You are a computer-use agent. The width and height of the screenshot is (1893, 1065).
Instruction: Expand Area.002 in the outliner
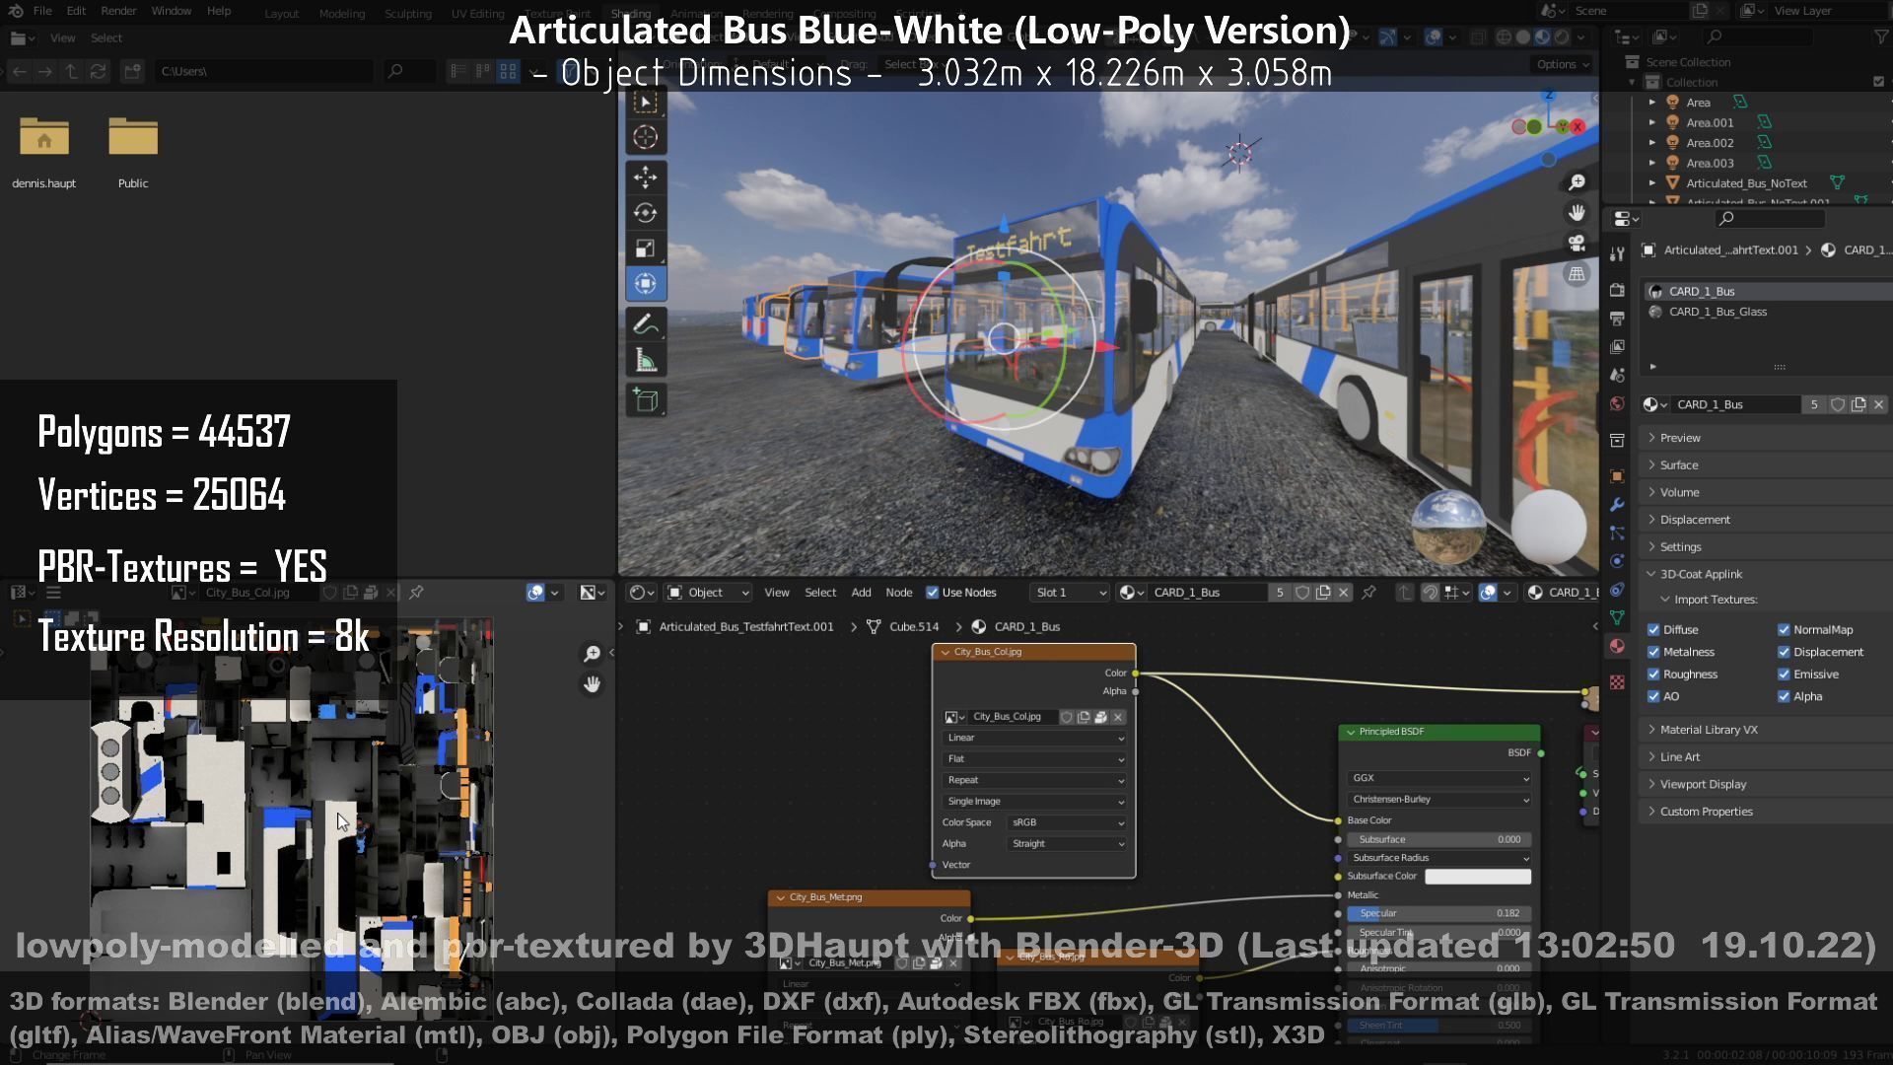click(1652, 143)
